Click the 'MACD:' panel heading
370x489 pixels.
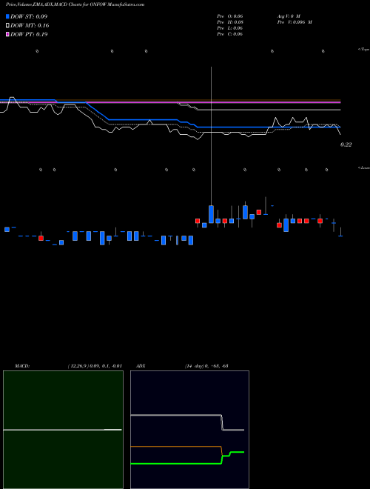[22, 366]
